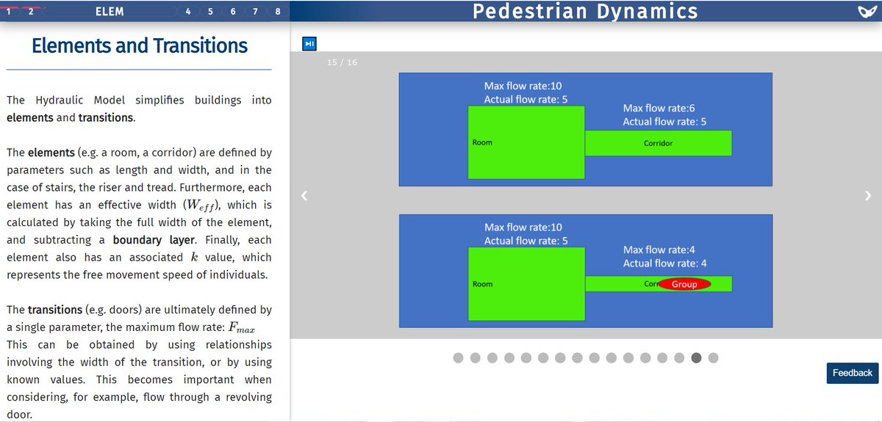
Task: Select the thirteenth slide indicator dot
Action: pyautogui.click(x=662, y=358)
